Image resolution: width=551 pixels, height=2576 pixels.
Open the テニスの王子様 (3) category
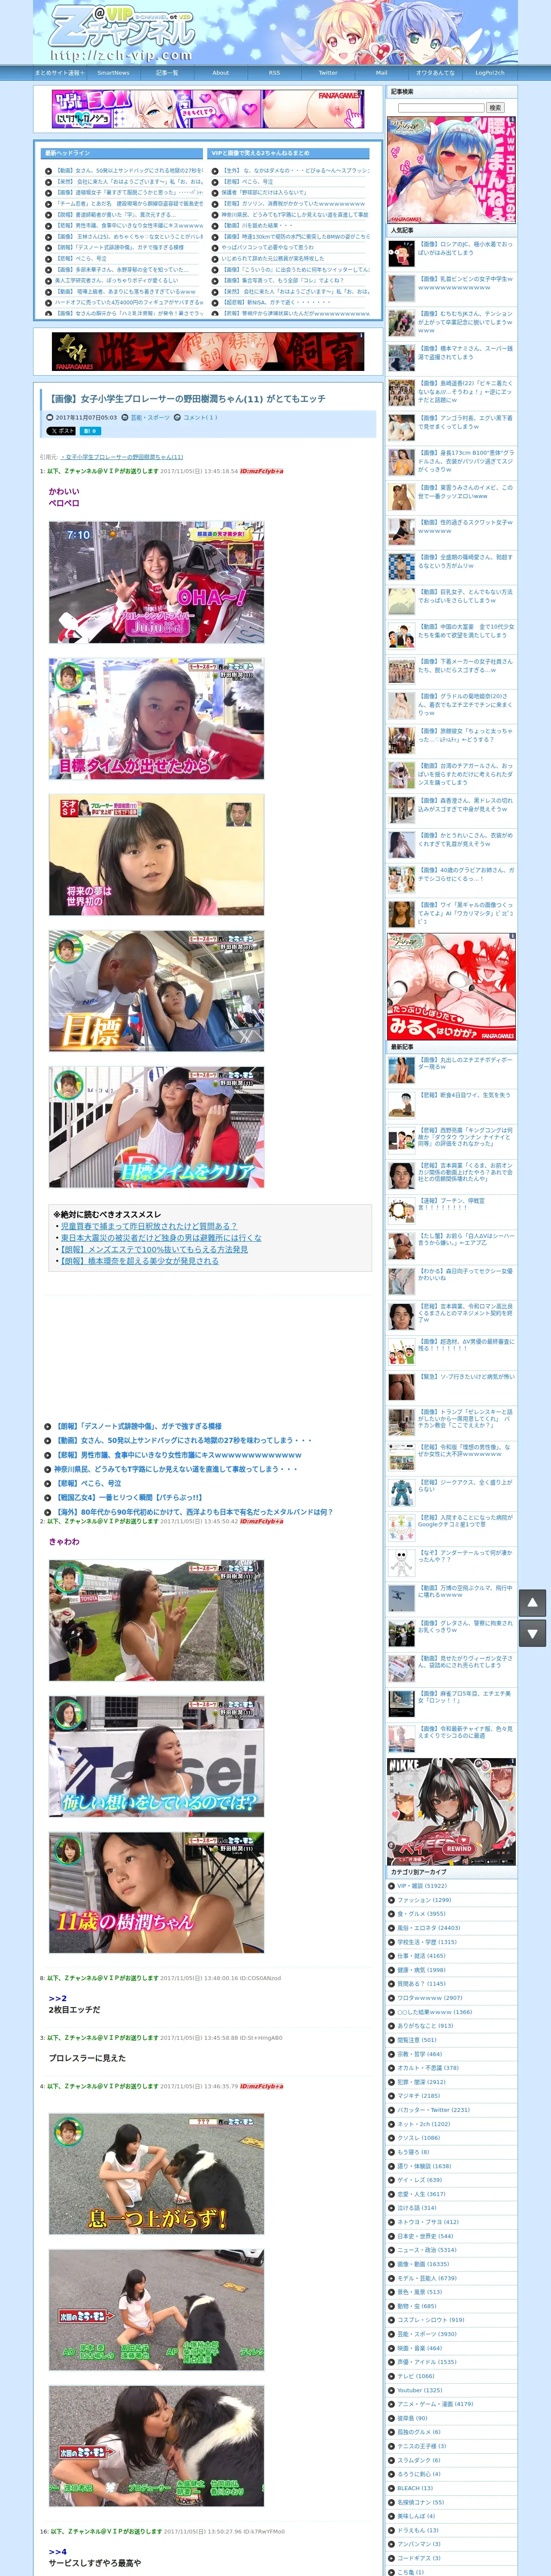(x=422, y=2446)
